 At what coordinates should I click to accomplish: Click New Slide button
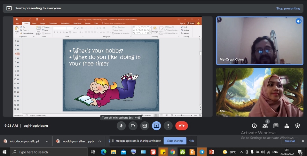[x=38, y=30]
